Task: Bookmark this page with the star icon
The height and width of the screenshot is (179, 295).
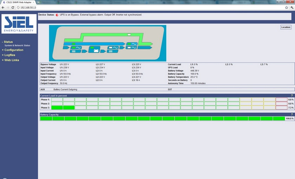Action: point(286,7)
